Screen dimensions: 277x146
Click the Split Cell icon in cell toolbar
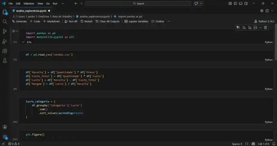point(255,27)
